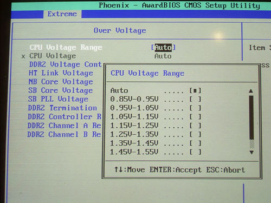Image resolution: width=271 pixels, height=203 pixels.
Task: Select the 0.95V-1.05V voltage range
Action: tap(156, 108)
